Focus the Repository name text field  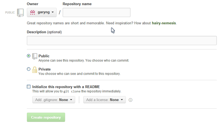tap(97, 12)
